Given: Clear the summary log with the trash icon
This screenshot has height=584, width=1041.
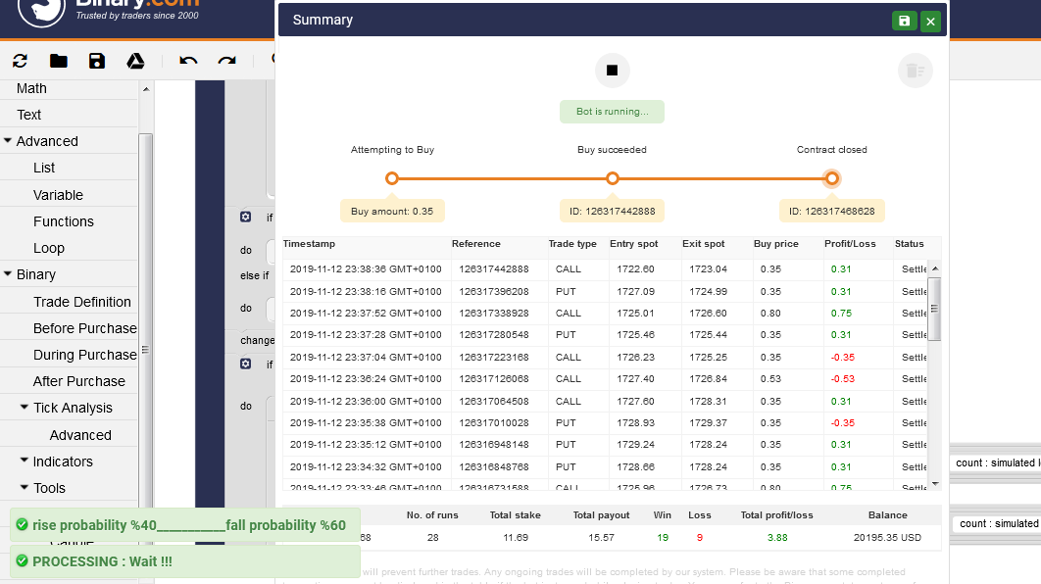Looking at the screenshot, I should point(915,70).
